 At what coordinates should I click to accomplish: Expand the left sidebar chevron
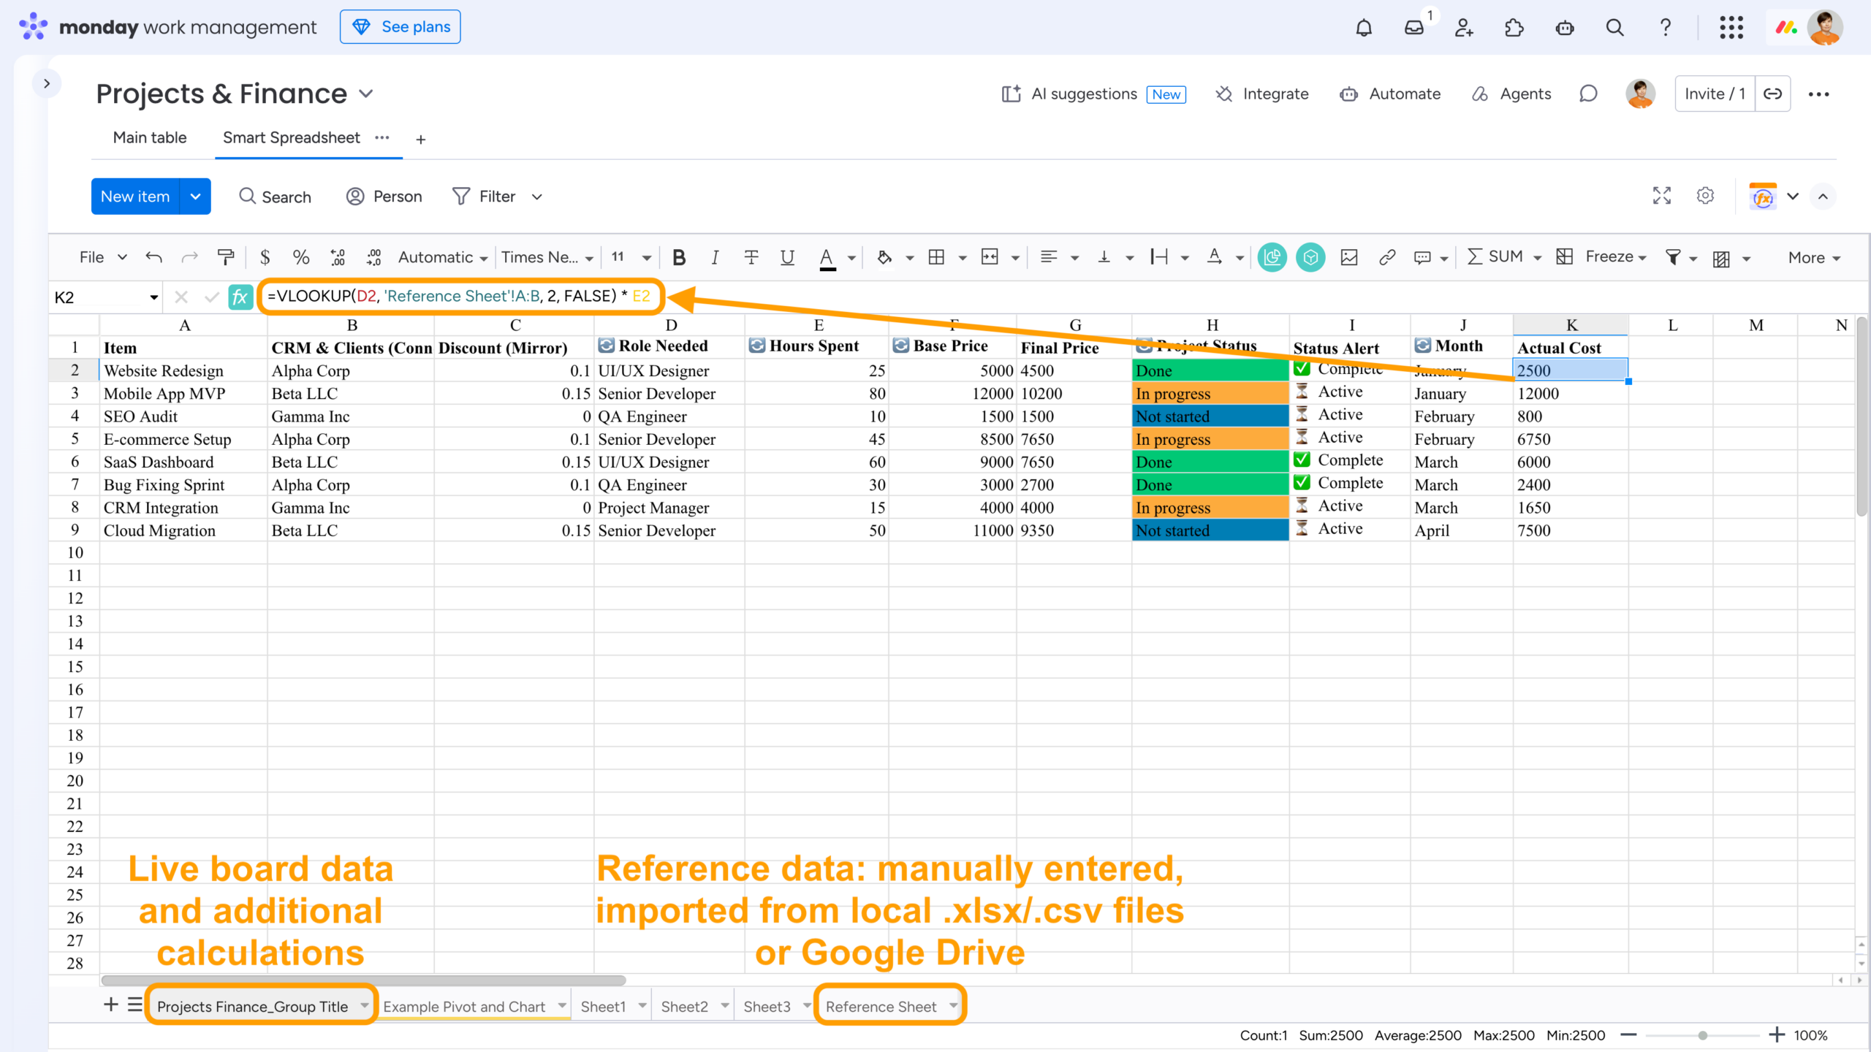47,83
